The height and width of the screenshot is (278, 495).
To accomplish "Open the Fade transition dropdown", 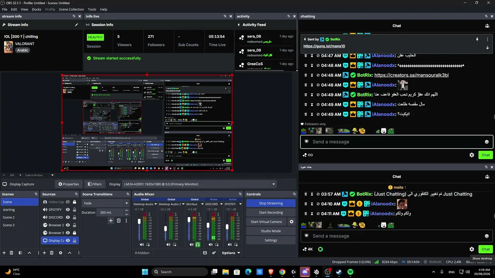I will [126, 203].
